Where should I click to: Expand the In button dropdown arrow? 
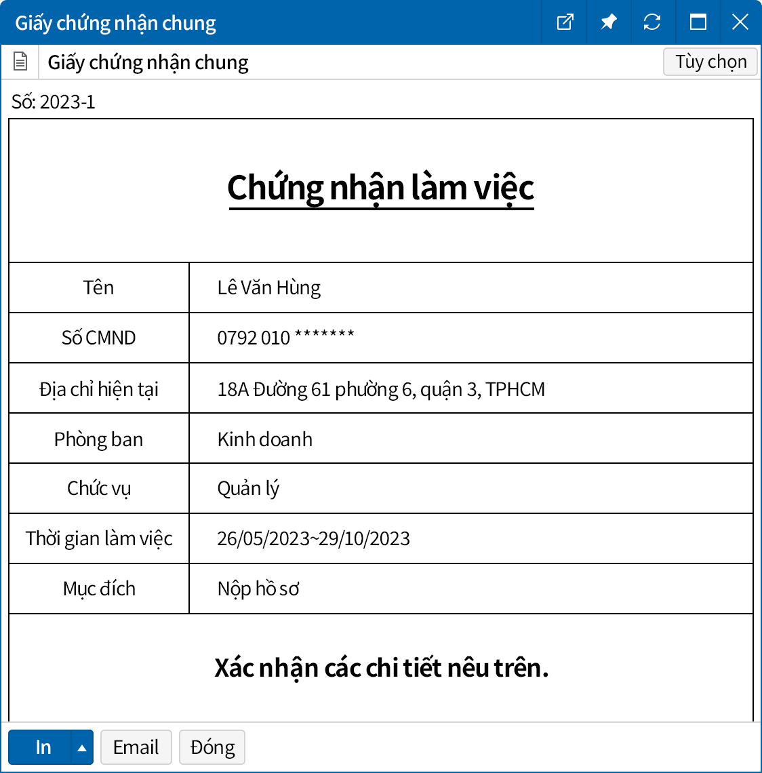click(82, 747)
